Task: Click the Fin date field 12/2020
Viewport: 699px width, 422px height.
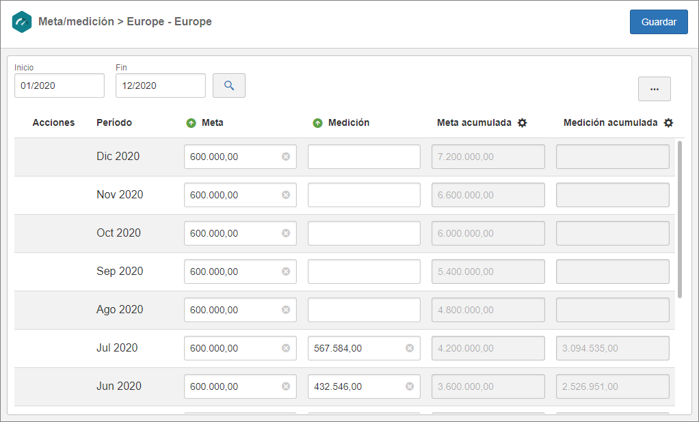Action: pyautogui.click(x=161, y=85)
